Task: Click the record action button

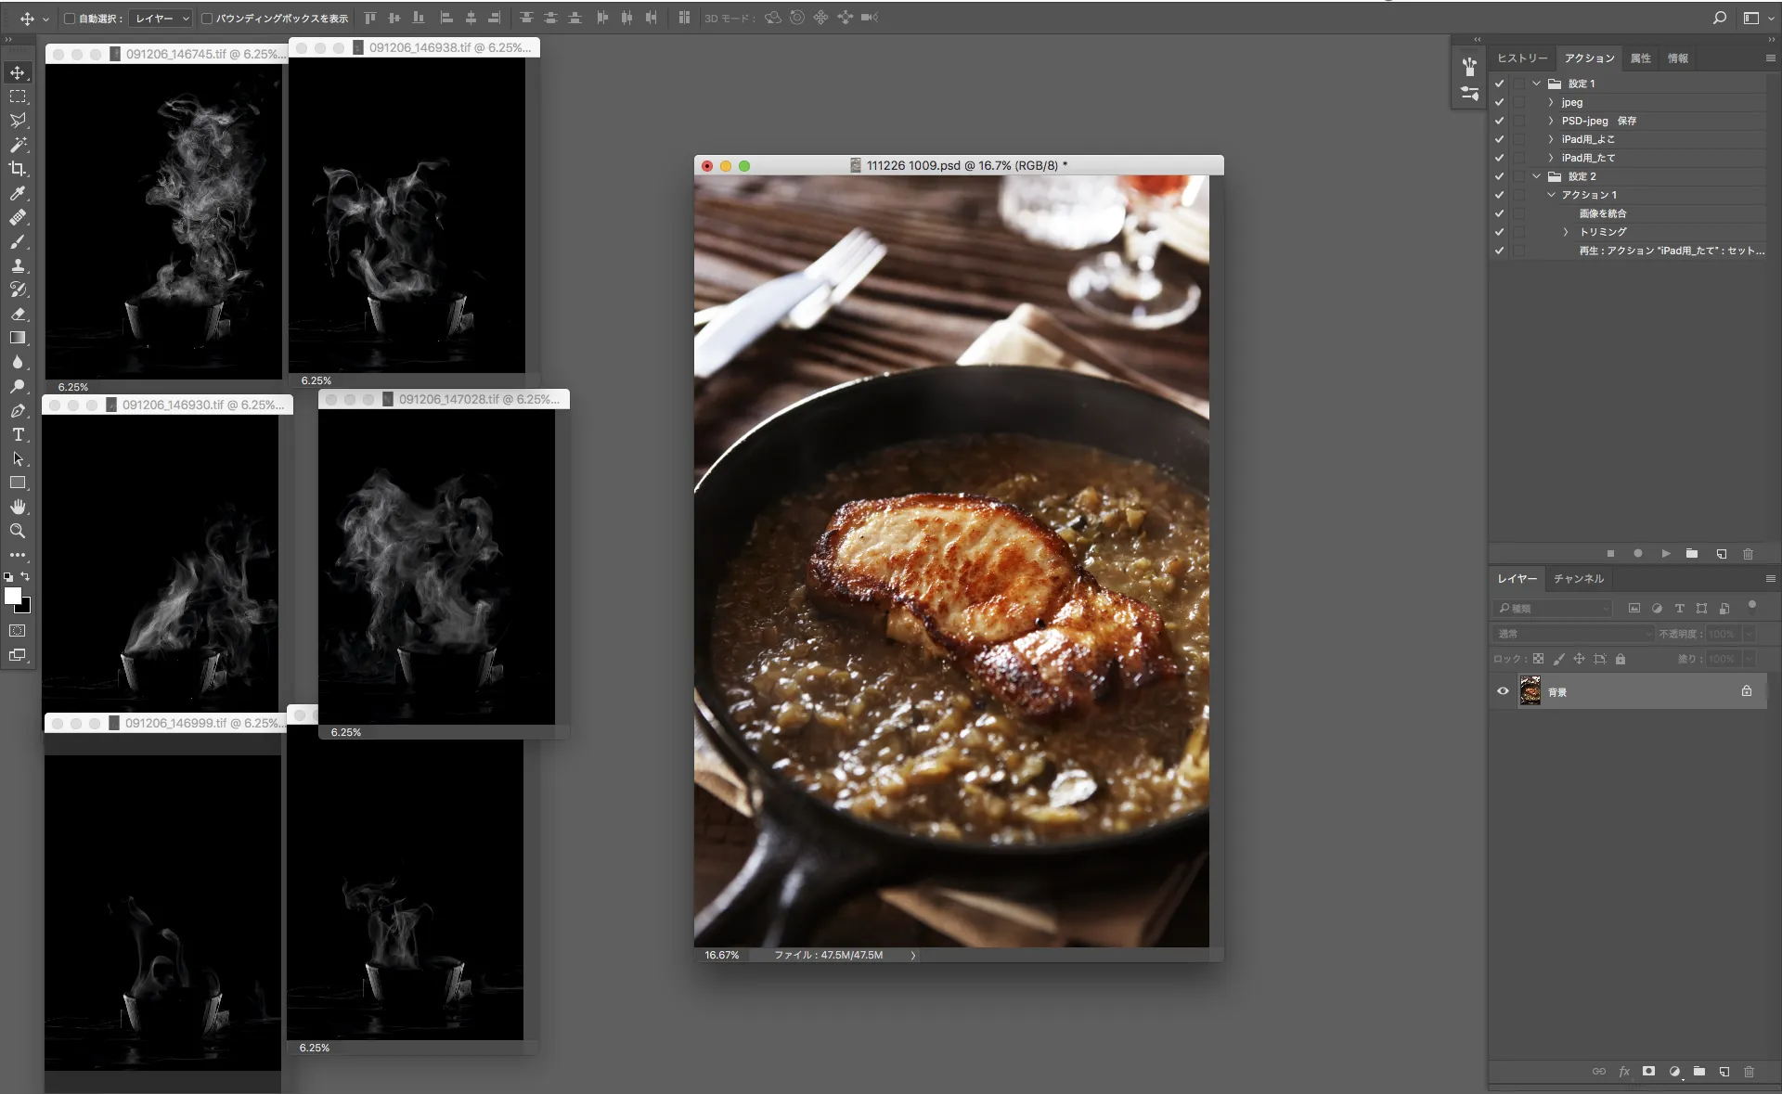Action: click(1638, 553)
